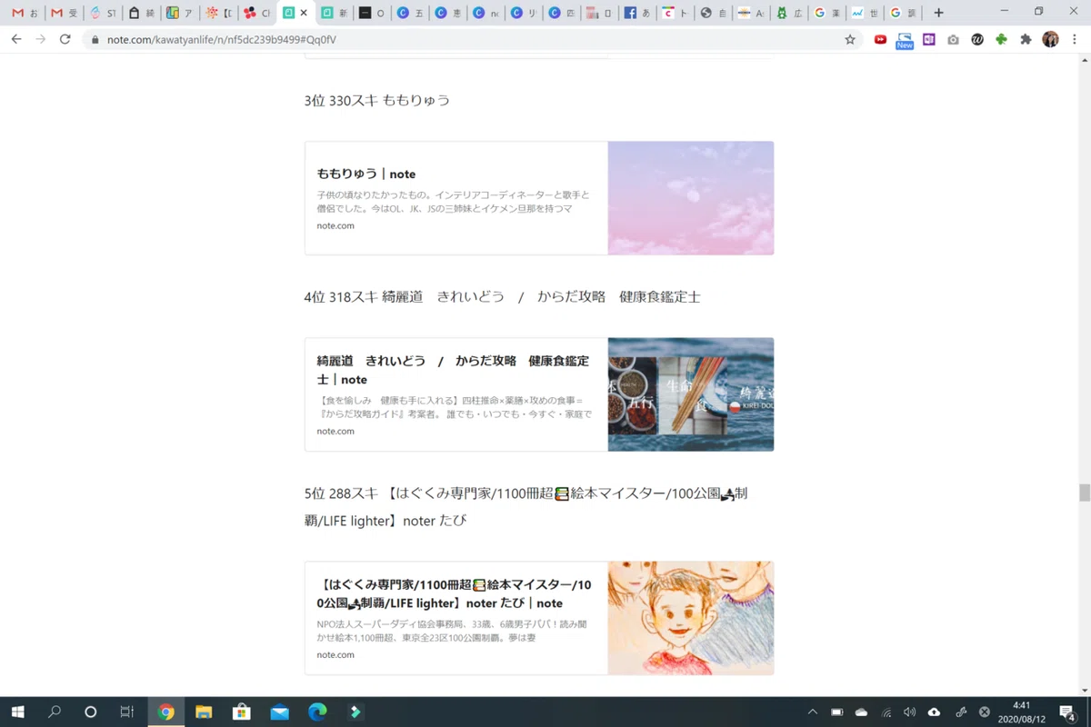Switch to the last Google tab
Image resolution: width=1091 pixels, height=727 pixels.
(905, 13)
